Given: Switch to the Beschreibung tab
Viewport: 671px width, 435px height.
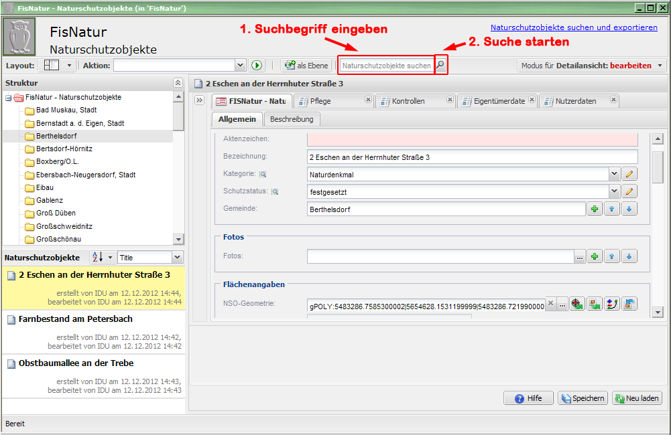Looking at the screenshot, I should click(292, 119).
